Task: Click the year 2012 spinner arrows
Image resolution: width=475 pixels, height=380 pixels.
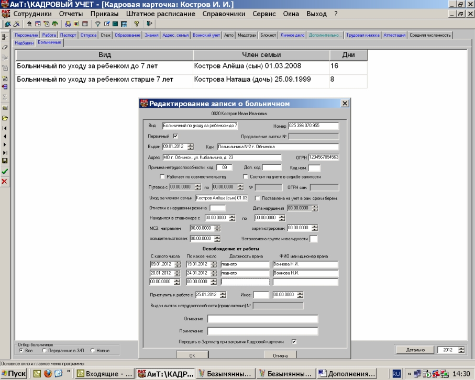Action: click(x=461, y=350)
